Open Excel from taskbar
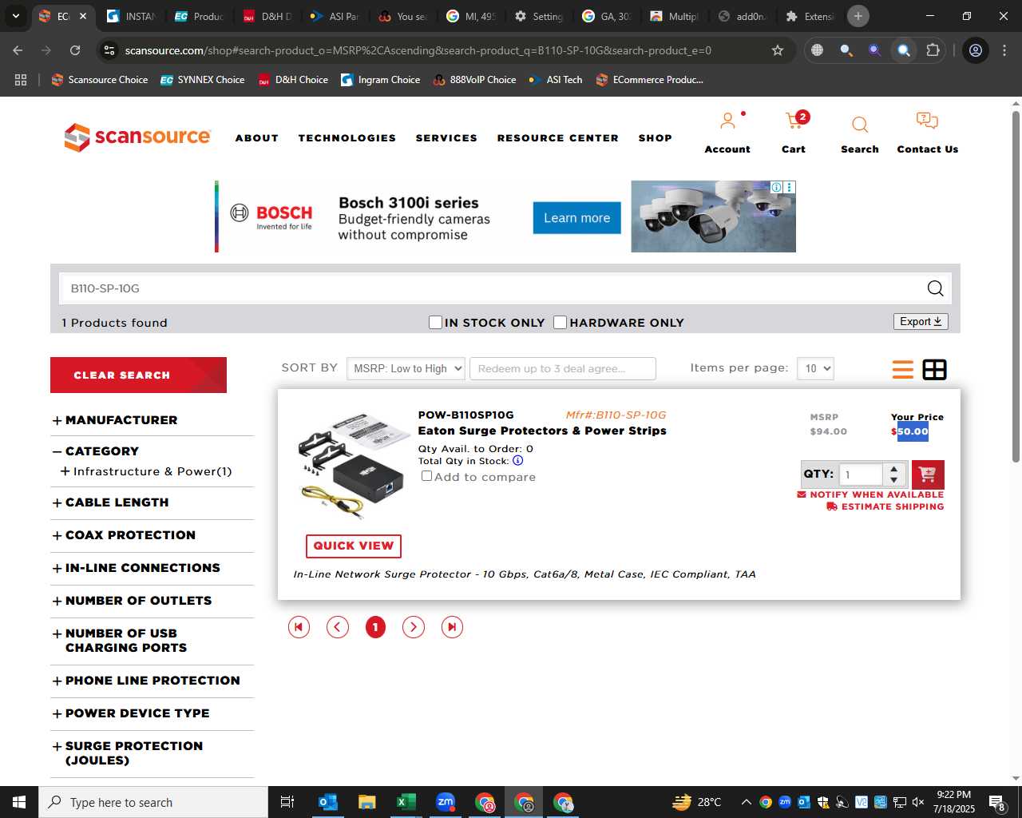The height and width of the screenshot is (818, 1022). (x=406, y=802)
